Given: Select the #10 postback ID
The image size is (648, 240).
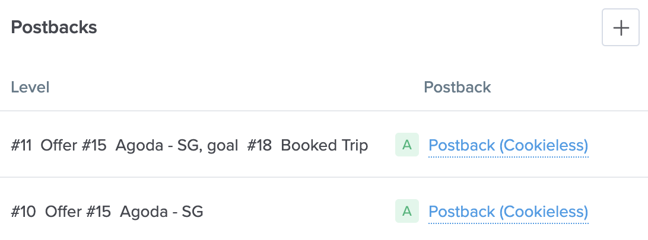Looking at the screenshot, I should point(23,212).
